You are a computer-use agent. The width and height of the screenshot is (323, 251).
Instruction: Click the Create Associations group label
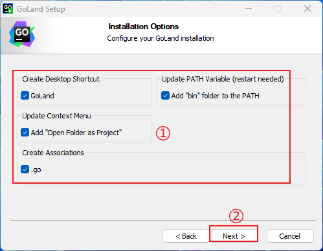(53, 153)
